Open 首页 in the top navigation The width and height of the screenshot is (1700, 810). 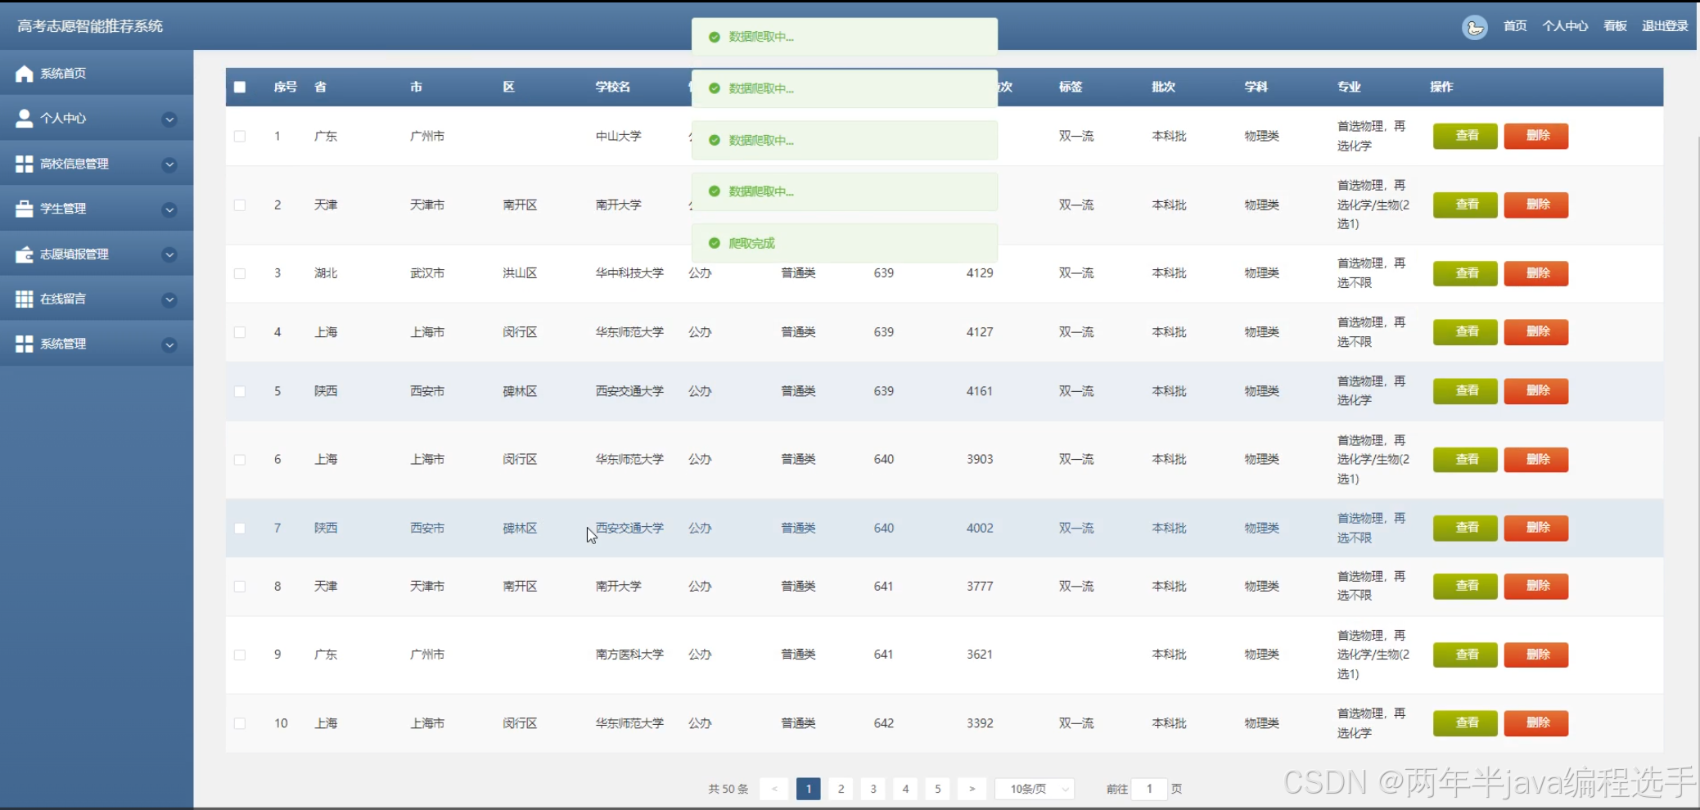pos(1515,26)
